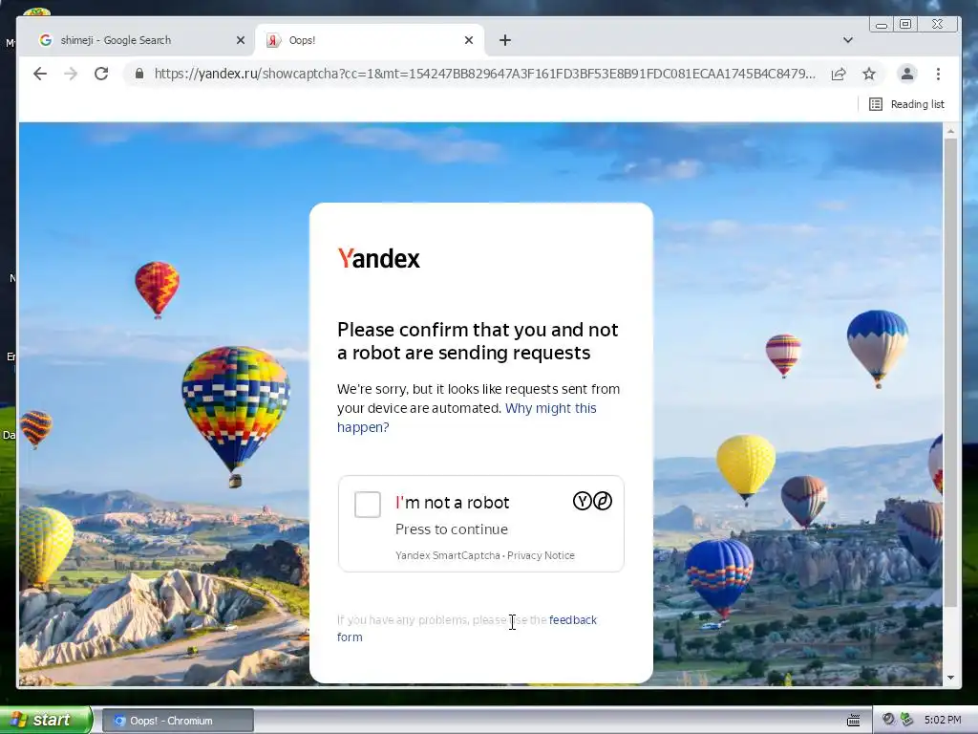Focus the yandex.ru address bar
This screenshot has height=734, width=978.
coord(484,74)
